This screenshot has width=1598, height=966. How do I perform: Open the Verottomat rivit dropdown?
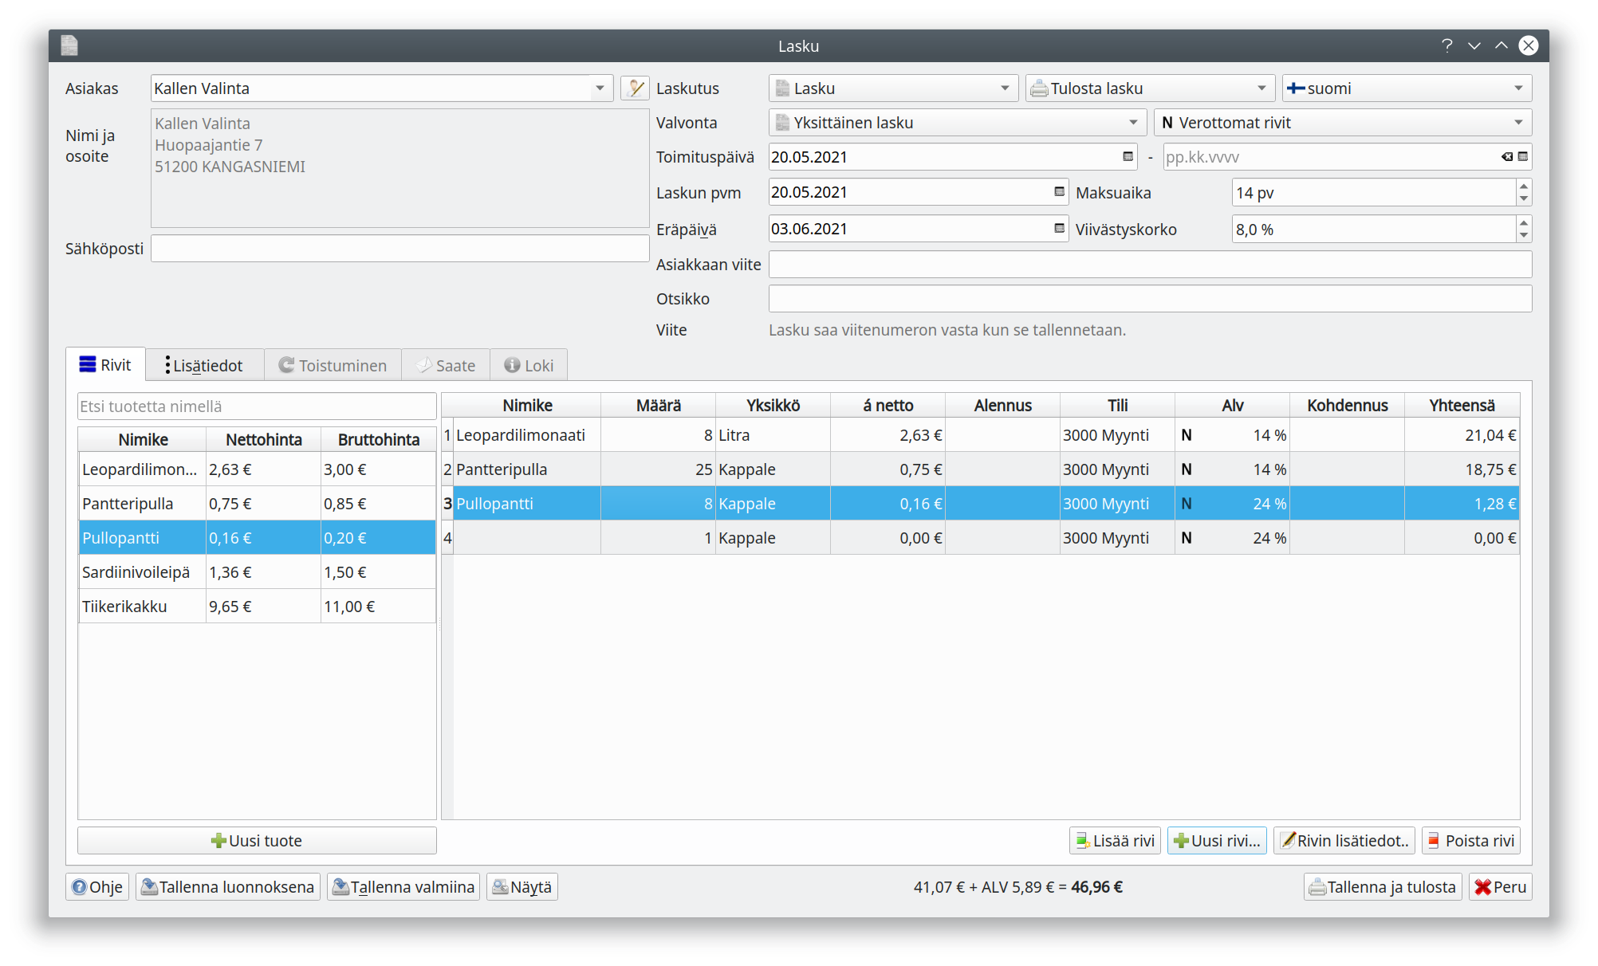1343,123
